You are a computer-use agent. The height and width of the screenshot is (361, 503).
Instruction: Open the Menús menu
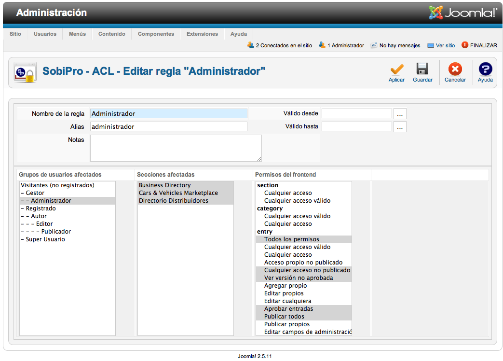77,34
